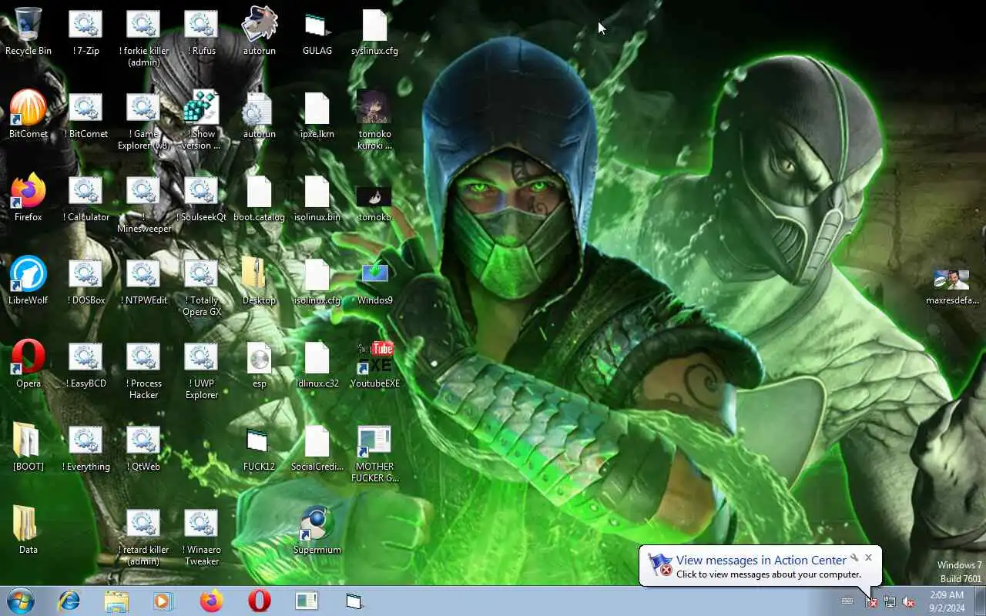Select the Supermium shortcut
Viewport: 986px width, 616px height.
point(317,531)
